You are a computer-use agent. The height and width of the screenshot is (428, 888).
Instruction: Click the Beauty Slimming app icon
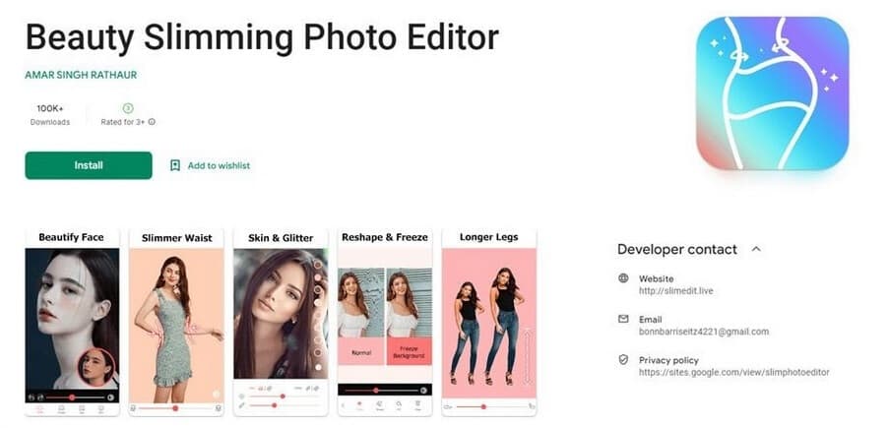[x=773, y=93]
